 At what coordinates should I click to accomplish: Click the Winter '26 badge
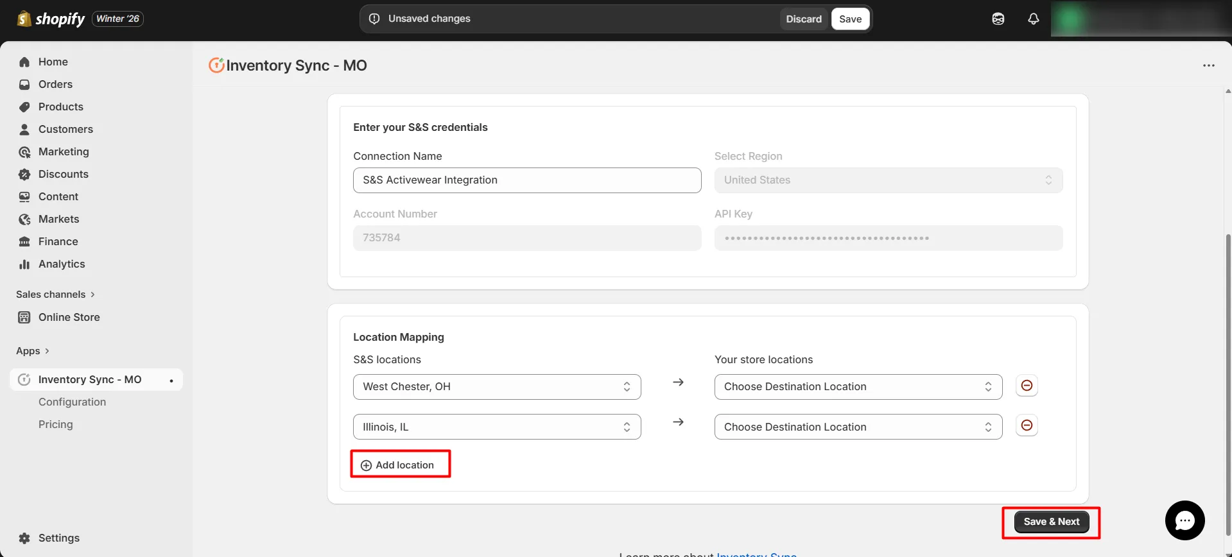(117, 19)
